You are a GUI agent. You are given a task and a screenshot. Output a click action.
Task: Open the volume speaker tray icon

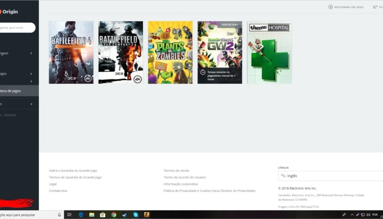pyautogui.click(x=369, y=215)
